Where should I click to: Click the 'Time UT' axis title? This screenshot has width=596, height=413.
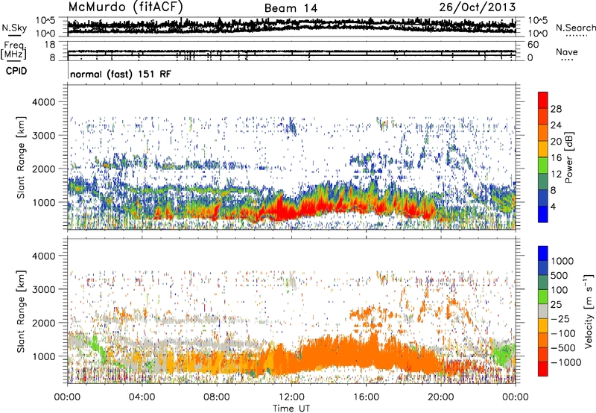click(291, 408)
